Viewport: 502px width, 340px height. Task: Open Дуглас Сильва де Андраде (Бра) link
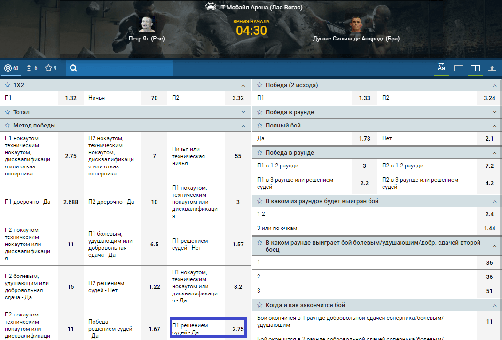(356, 39)
